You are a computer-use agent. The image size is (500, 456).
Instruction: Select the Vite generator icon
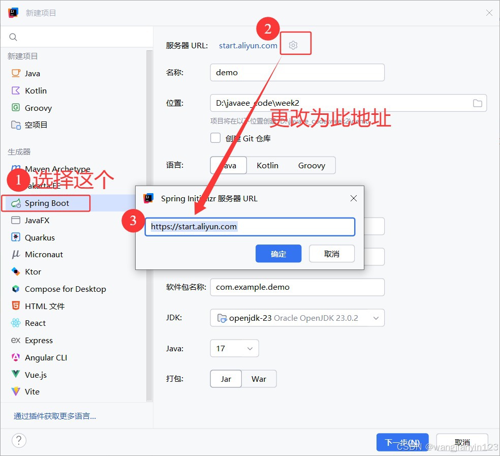click(x=16, y=391)
